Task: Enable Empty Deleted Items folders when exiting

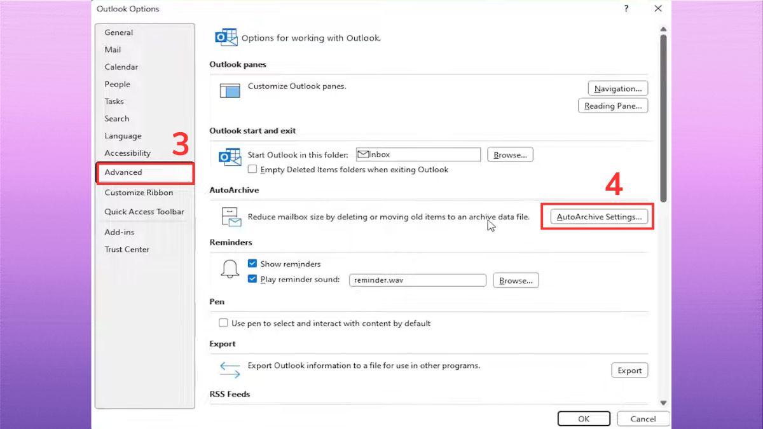Action: 252,170
